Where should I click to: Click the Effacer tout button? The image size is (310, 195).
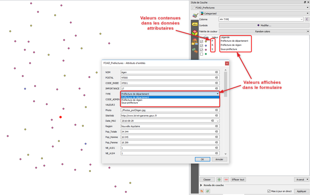pyautogui.click(x=238, y=179)
